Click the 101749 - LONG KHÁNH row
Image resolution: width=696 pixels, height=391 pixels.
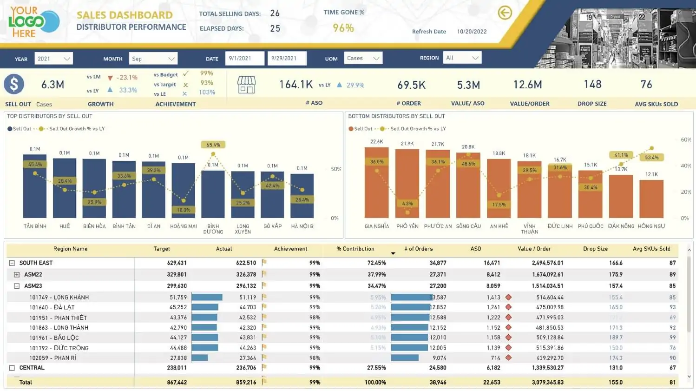click(x=342, y=297)
